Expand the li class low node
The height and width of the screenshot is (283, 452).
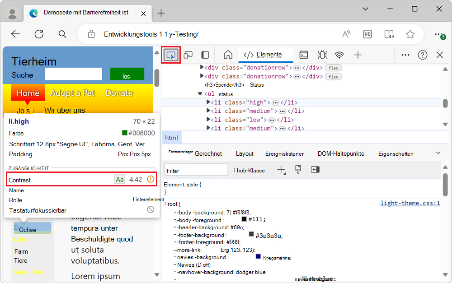pos(208,119)
